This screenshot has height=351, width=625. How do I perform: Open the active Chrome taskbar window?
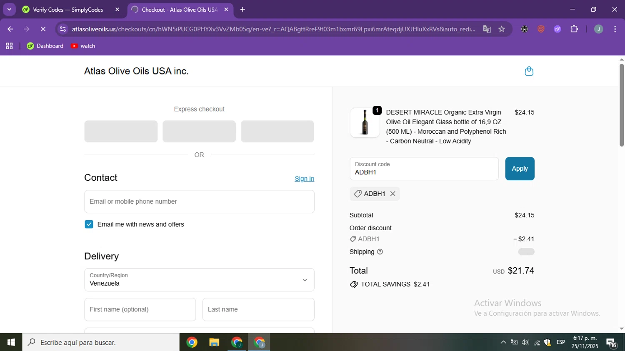pyautogui.click(x=259, y=342)
